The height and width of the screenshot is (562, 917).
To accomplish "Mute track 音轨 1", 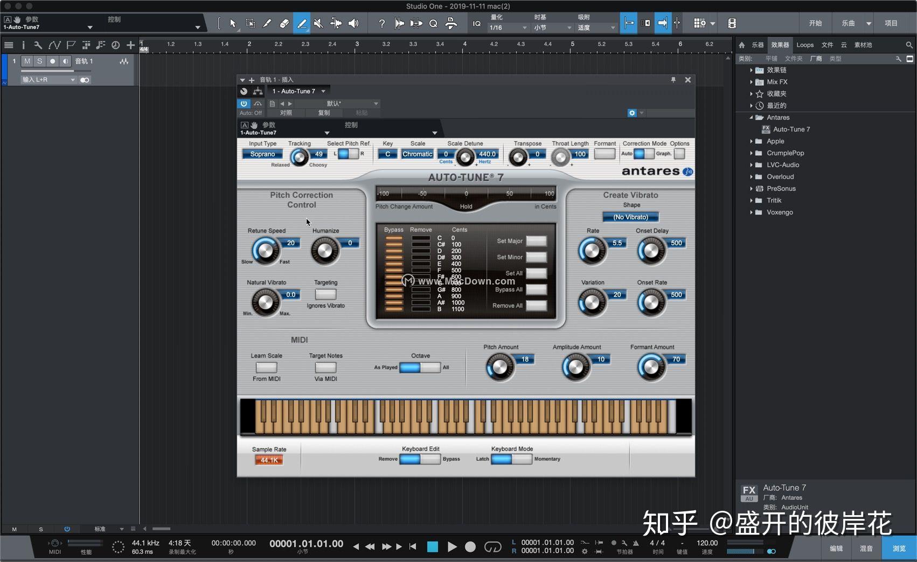I will [27, 61].
